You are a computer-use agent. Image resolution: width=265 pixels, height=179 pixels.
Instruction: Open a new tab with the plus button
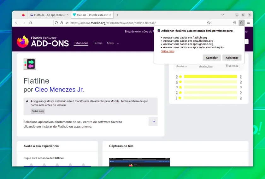click(117, 15)
